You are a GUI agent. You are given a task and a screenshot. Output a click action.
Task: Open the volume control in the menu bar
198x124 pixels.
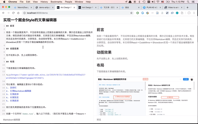tap(153, 2)
